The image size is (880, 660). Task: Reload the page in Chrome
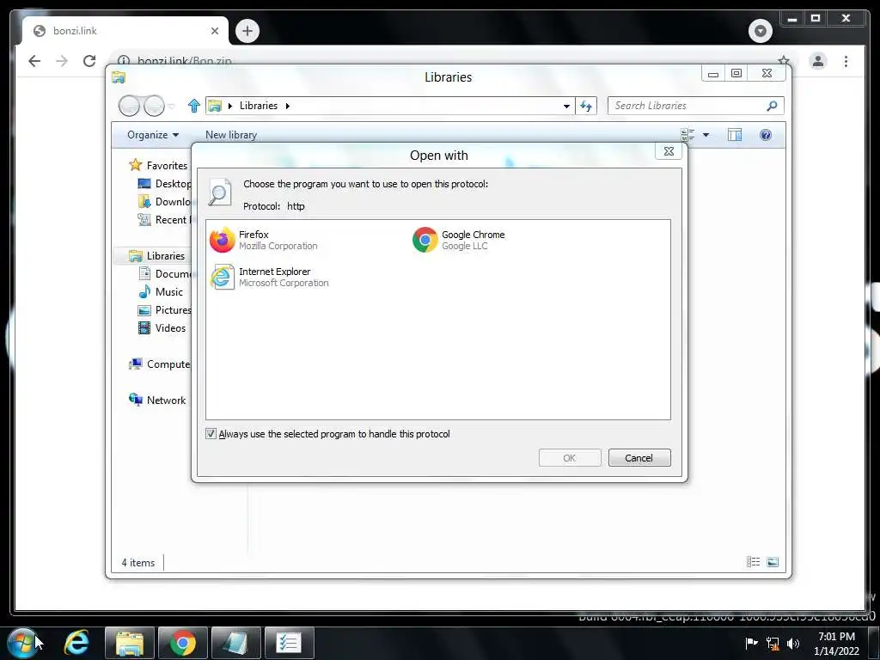[x=89, y=61]
